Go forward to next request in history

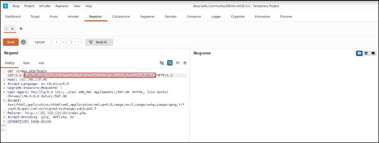[x=71, y=42]
